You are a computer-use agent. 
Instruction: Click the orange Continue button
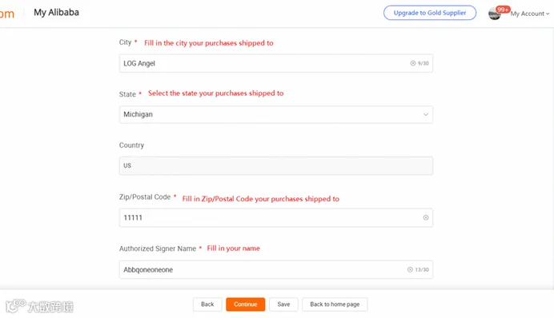pyautogui.click(x=246, y=304)
